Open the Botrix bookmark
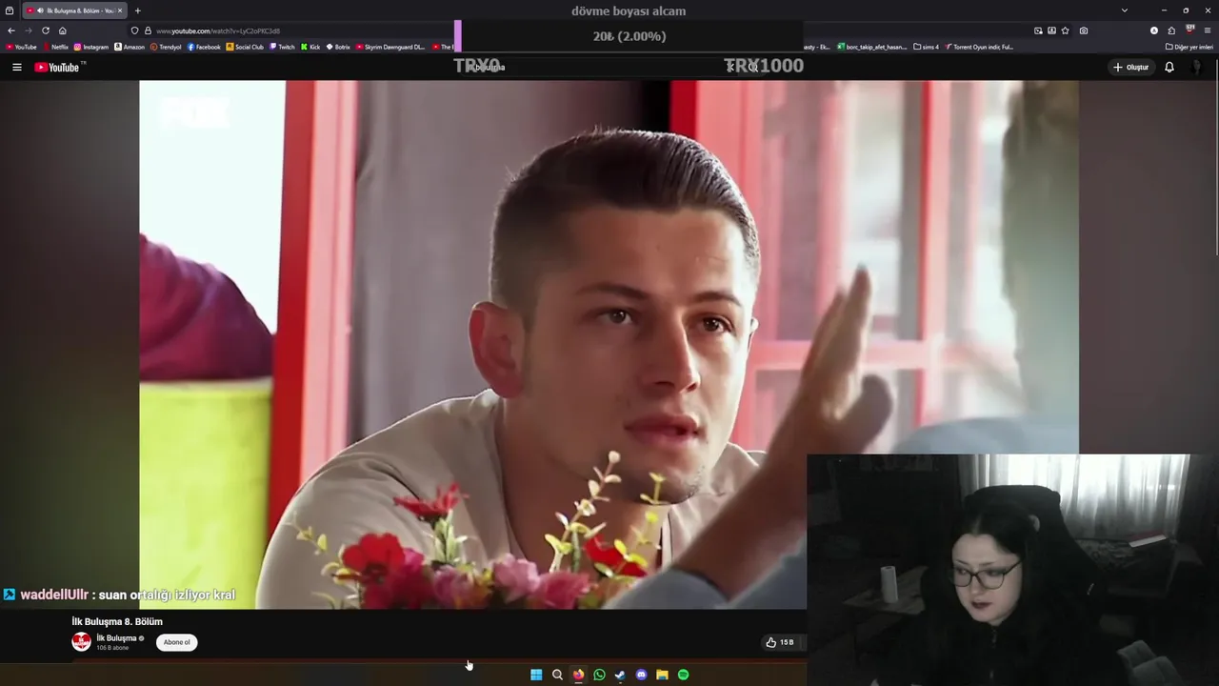 (338, 47)
